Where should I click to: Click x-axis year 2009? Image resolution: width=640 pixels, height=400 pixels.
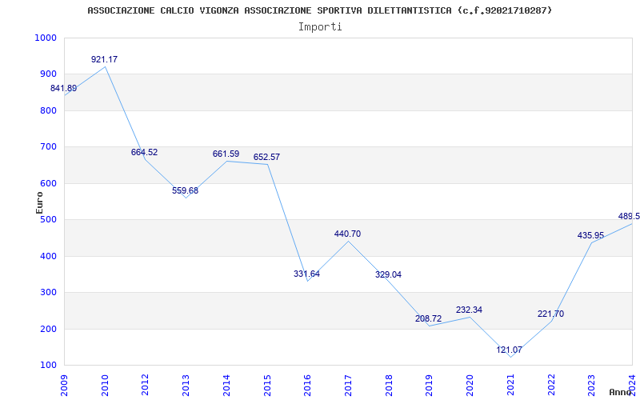(64, 385)
